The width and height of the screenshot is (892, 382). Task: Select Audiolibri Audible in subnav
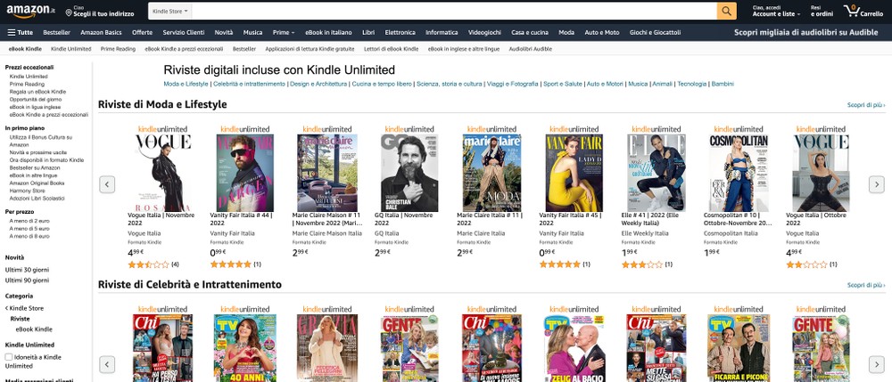tap(530, 49)
